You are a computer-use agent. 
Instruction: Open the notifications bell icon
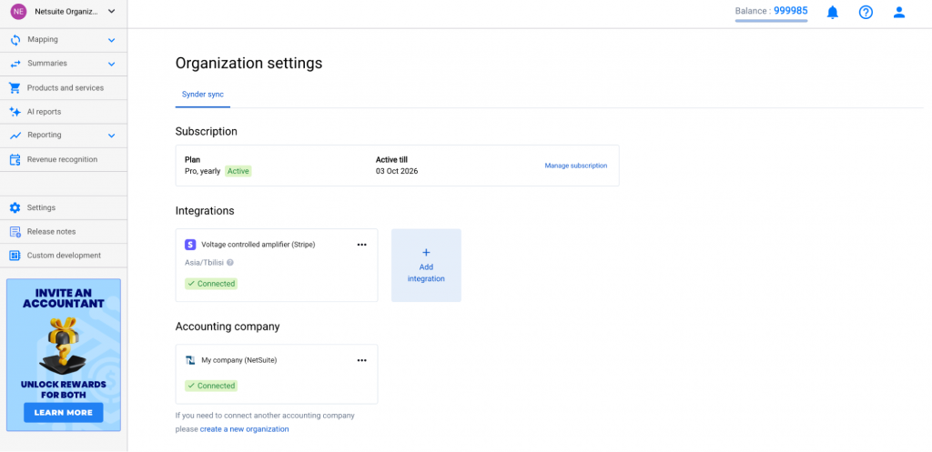pyautogui.click(x=832, y=13)
